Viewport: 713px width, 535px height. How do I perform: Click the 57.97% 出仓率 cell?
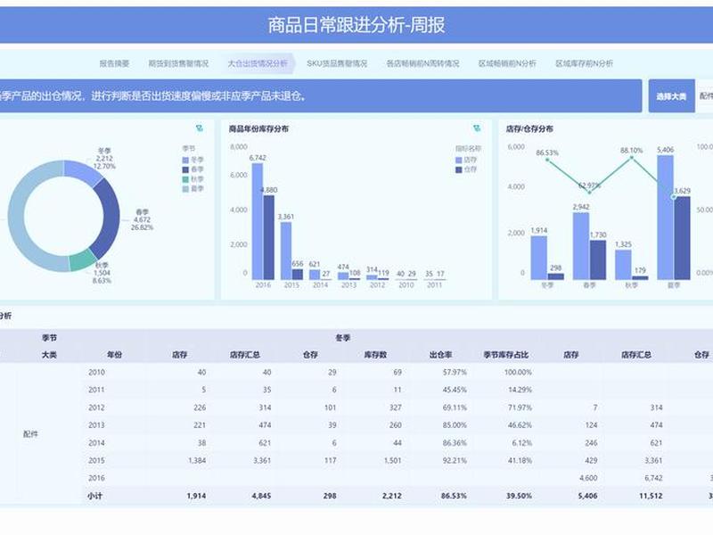click(x=455, y=372)
